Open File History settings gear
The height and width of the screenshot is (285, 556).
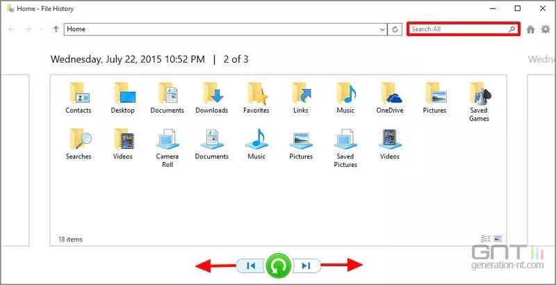tap(546, 29)
